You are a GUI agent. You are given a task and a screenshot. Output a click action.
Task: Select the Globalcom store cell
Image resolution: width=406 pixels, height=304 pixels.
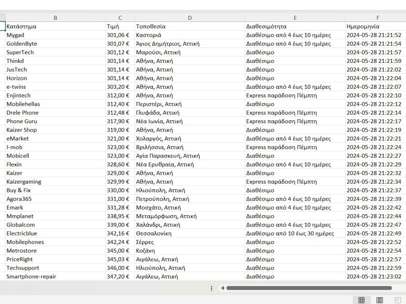pos(55,225)
